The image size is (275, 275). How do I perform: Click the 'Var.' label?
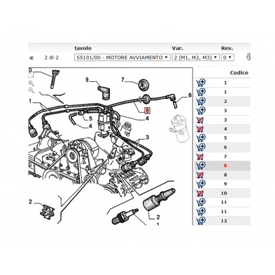pyautogui.click(x=177, y=48)
